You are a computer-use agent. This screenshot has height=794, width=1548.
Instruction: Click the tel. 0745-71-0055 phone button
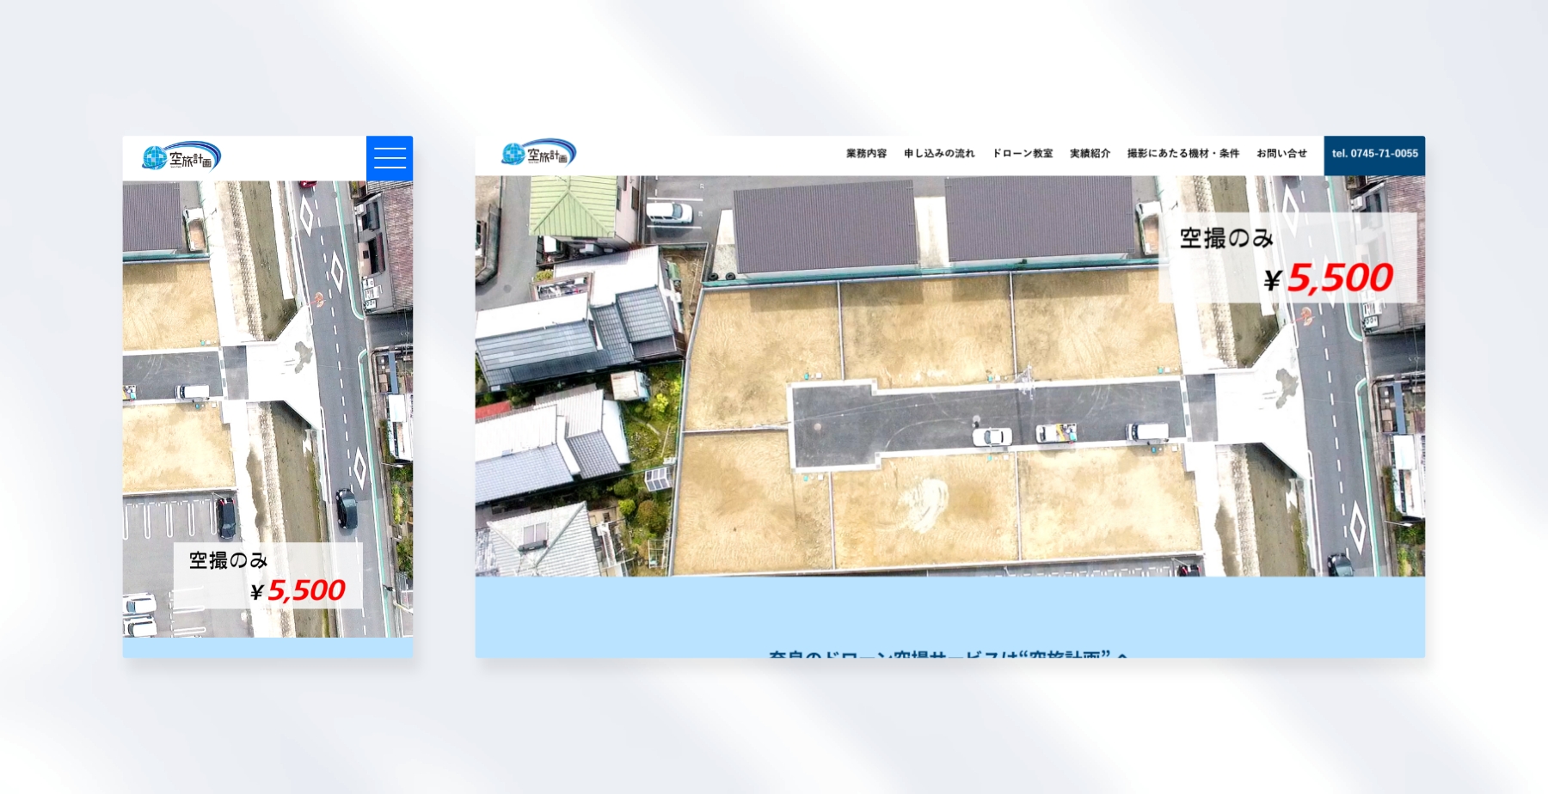click(1374, 155)
